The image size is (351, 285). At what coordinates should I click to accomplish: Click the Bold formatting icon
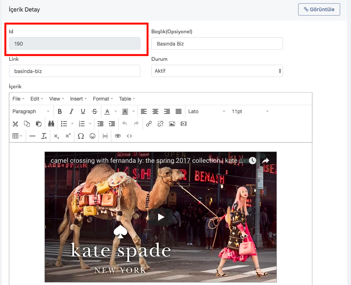60,111
